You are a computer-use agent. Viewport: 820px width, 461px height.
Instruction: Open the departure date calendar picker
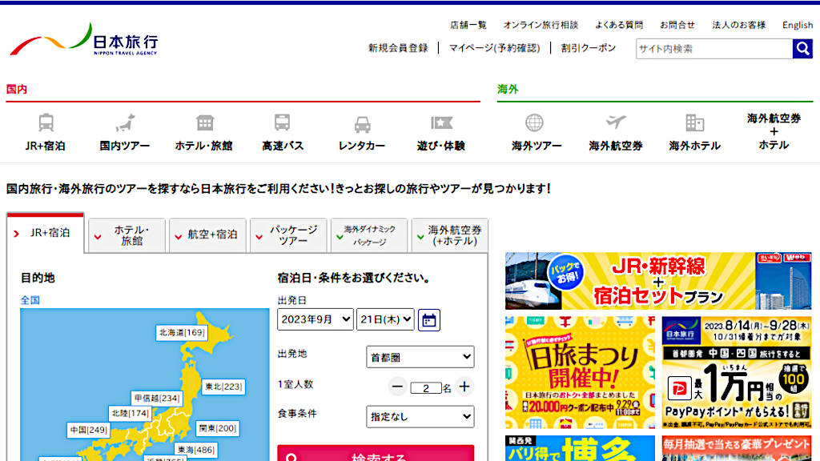tap(429, 320)
